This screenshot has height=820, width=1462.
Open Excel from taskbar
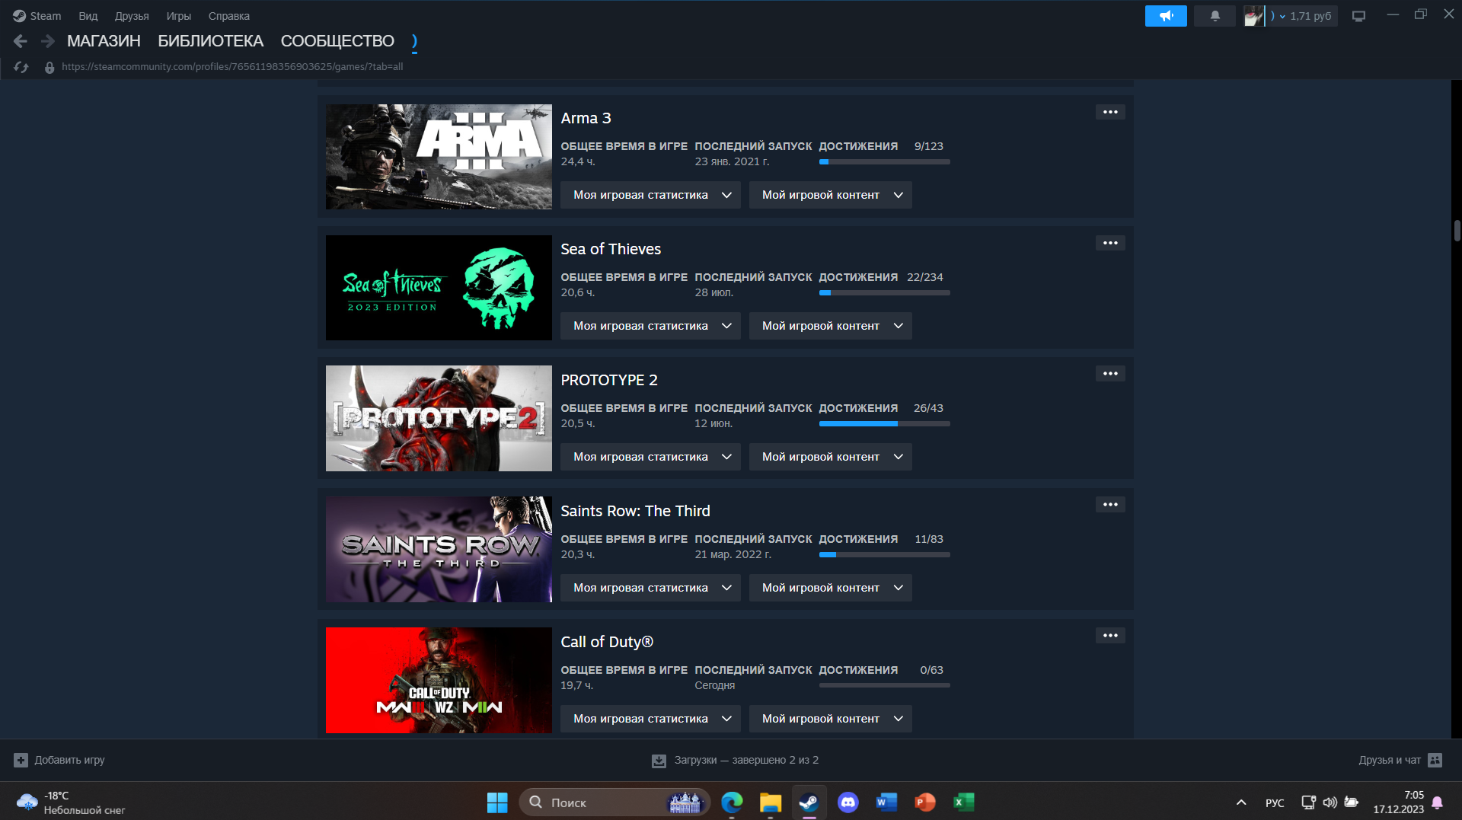(964, 802)
